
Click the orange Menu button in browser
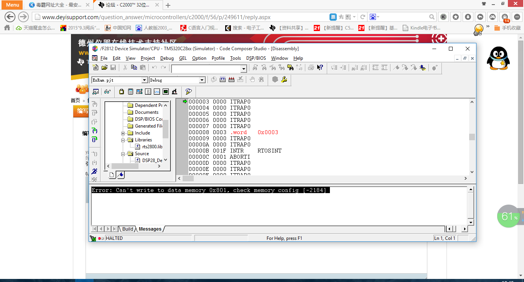pyautogui.click(x=12, y=5)
